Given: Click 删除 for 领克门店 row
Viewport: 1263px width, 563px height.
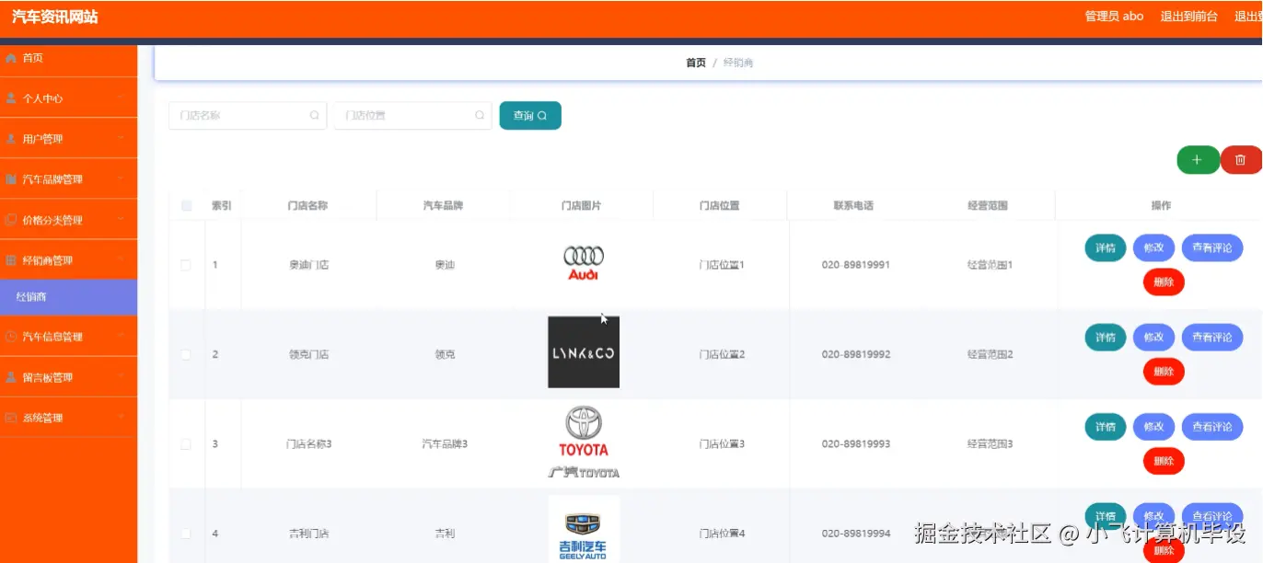Looking at the screenshot, I should pos(1164,372).
